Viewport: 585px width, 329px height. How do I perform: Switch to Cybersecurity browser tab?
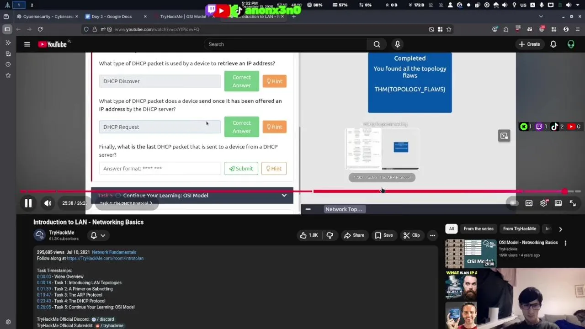47,16
